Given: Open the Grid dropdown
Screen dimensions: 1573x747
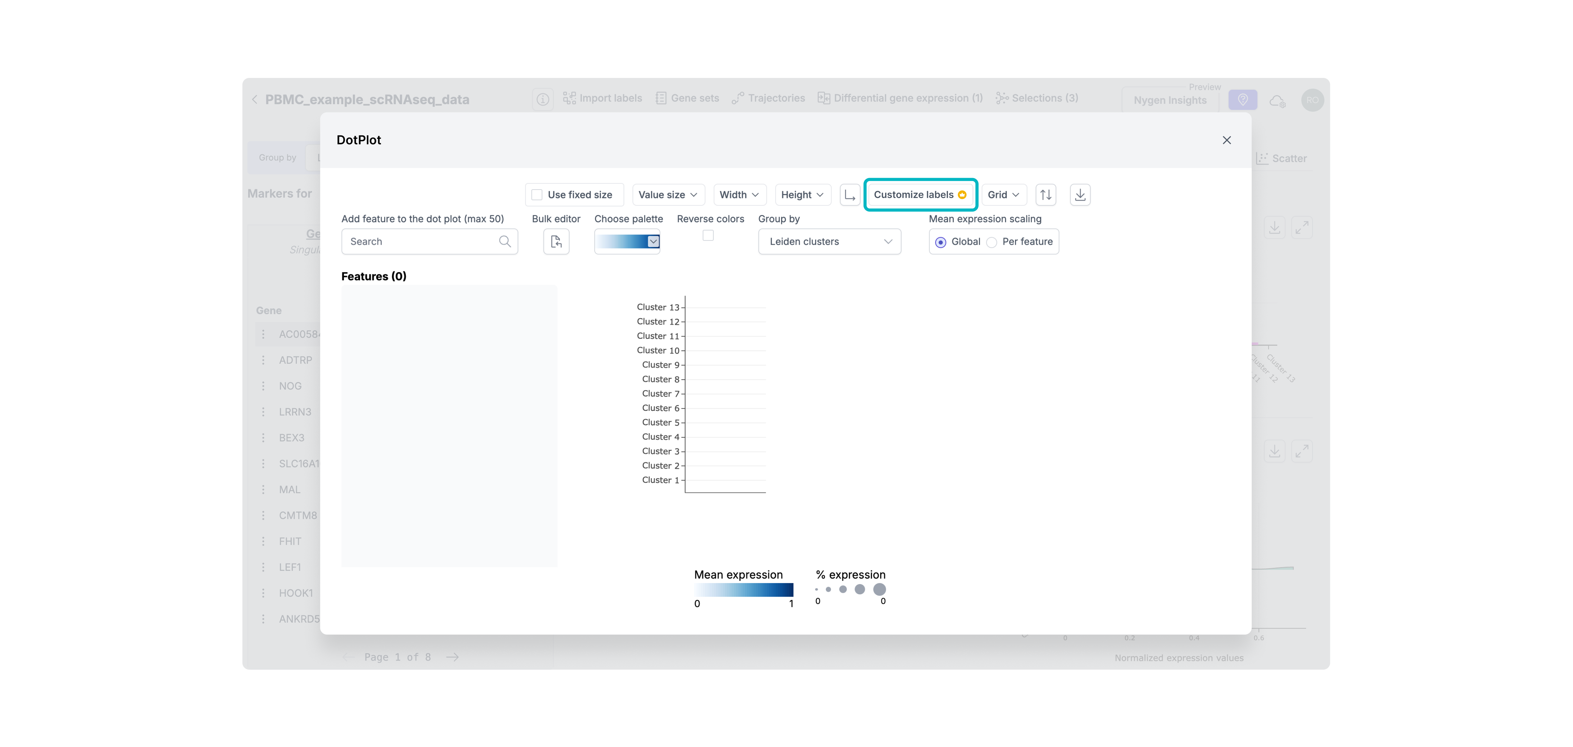Looking at the screenshot, I should click(x=1003, y=194).
